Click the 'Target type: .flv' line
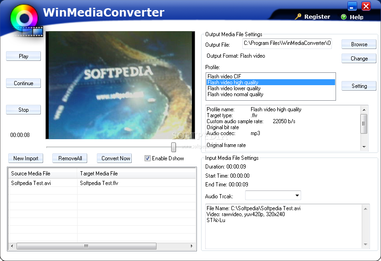 pyautogui.click(x=232, y=115)
